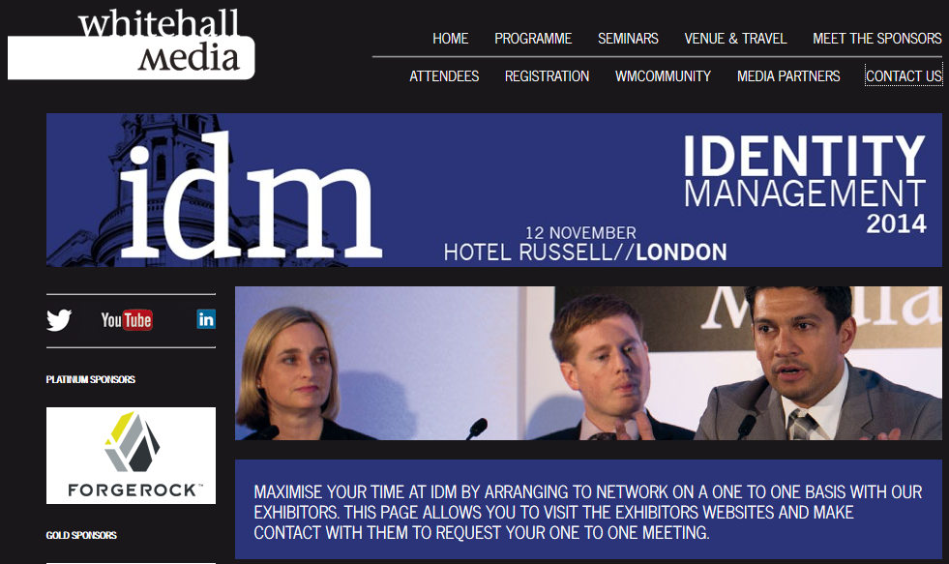The height and width of the screenshot is (564, 949).
Task: Open the Attendees menu item
Action: point(444,76)
